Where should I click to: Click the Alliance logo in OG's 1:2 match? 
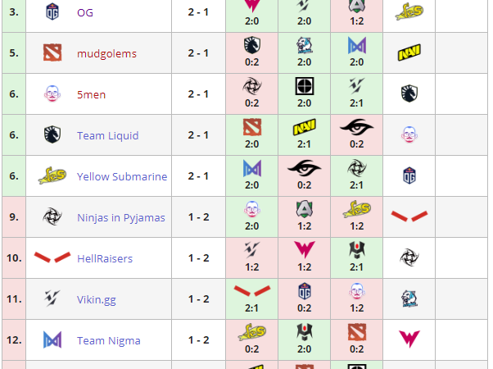click(x=356, y=5)
